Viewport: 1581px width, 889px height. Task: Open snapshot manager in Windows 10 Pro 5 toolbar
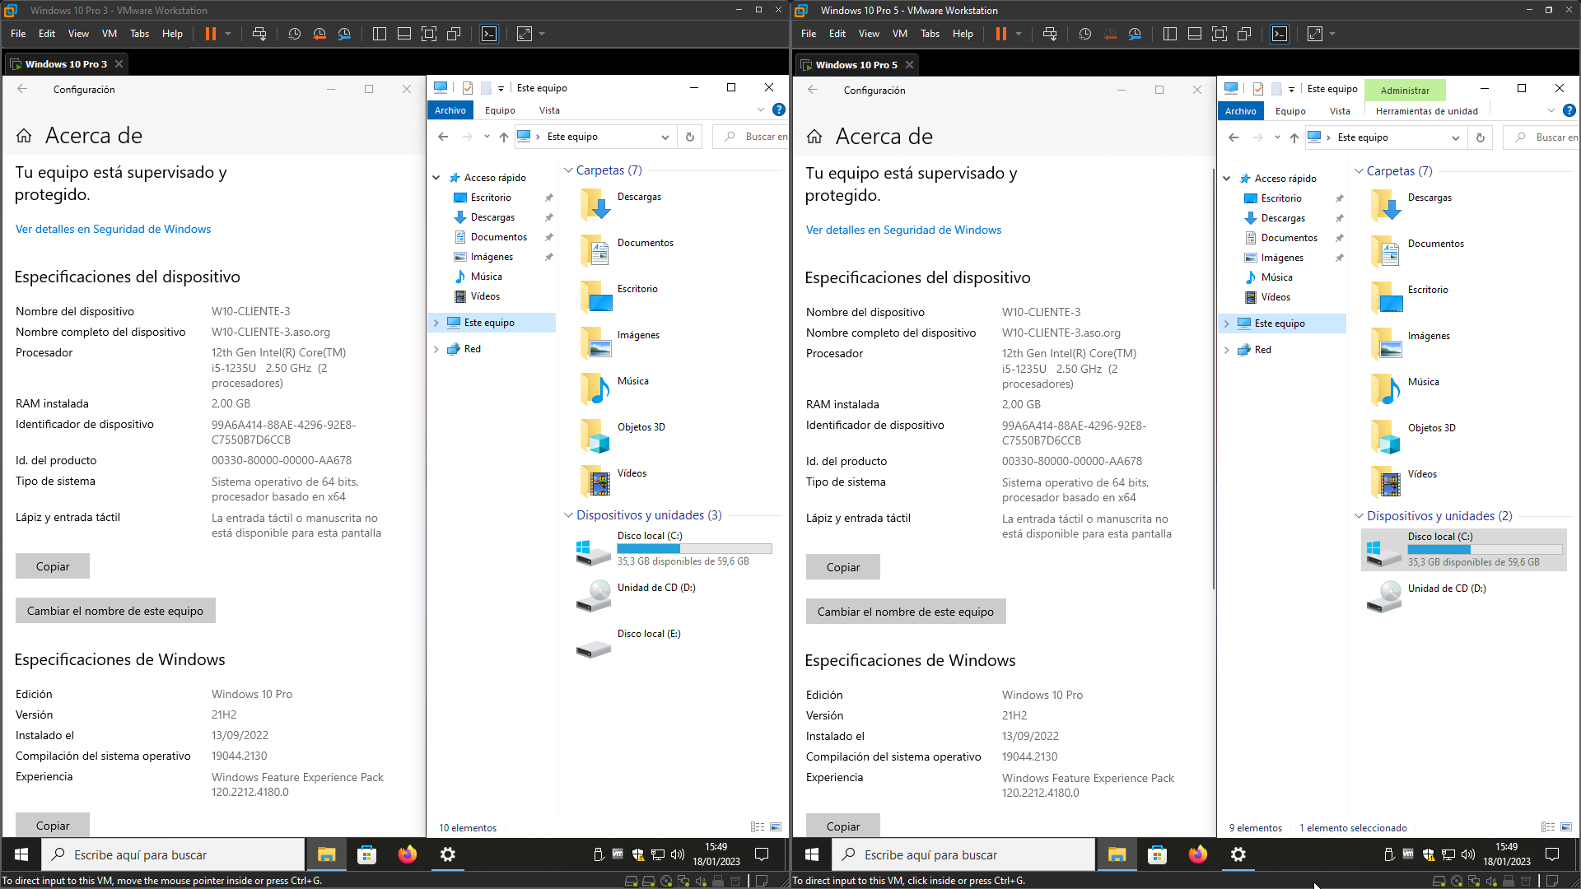click(1135, 34)
